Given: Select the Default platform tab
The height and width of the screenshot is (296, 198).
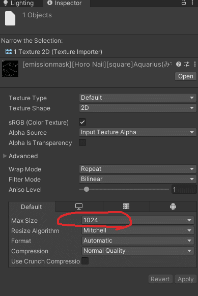Looking at the screenshot, I should click(32, 206).
